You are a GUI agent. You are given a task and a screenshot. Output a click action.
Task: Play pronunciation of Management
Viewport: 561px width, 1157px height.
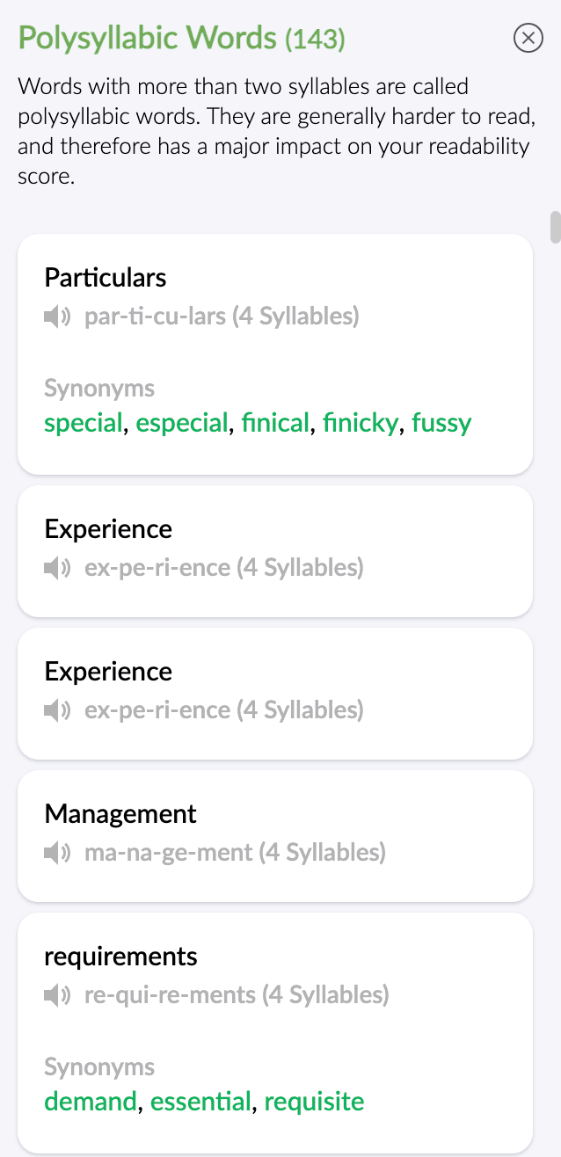click(55, 853)
